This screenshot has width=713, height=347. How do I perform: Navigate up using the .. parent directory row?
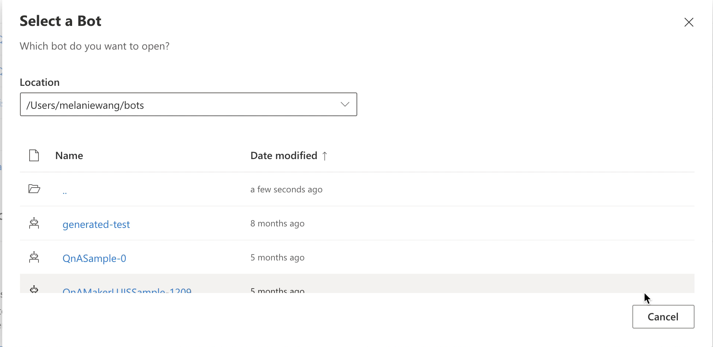pos(65,191)
